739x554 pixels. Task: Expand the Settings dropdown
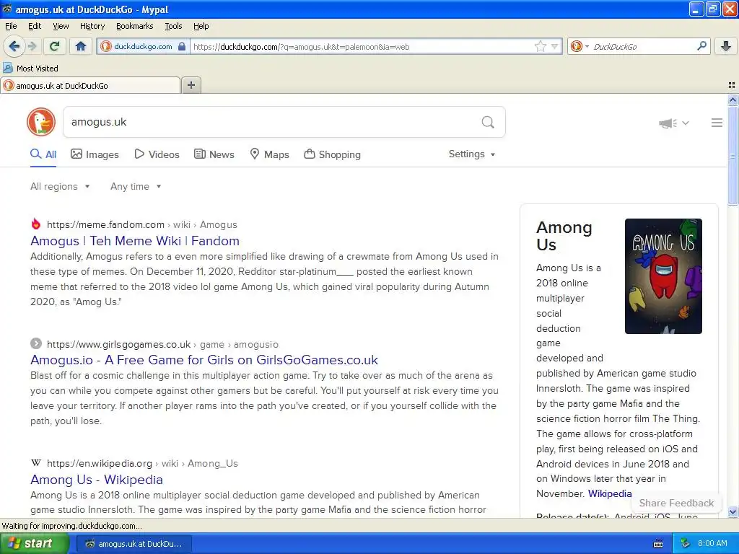tap(472, 154)
